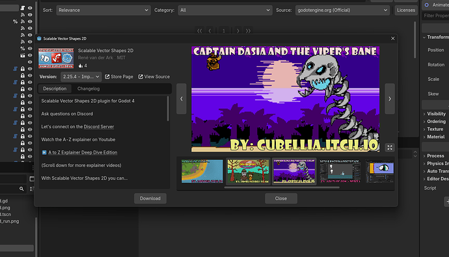The image size is (449, 257).
Task: Select the dark editor screenshot thumbnail
Action: coord(340,171)
